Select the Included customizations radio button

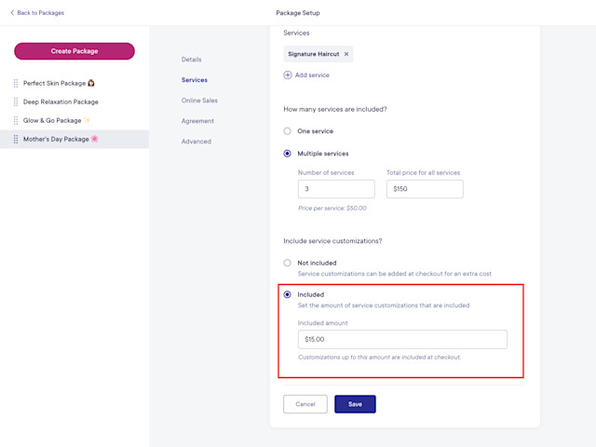coord(288,294)
